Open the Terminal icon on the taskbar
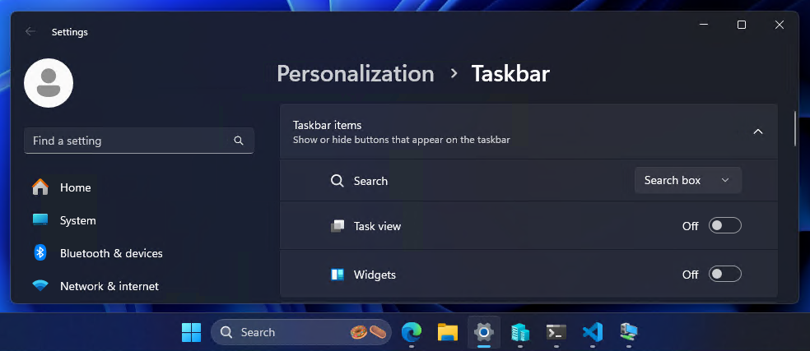This screenshot has width=810, height=351. coord(556,332)
